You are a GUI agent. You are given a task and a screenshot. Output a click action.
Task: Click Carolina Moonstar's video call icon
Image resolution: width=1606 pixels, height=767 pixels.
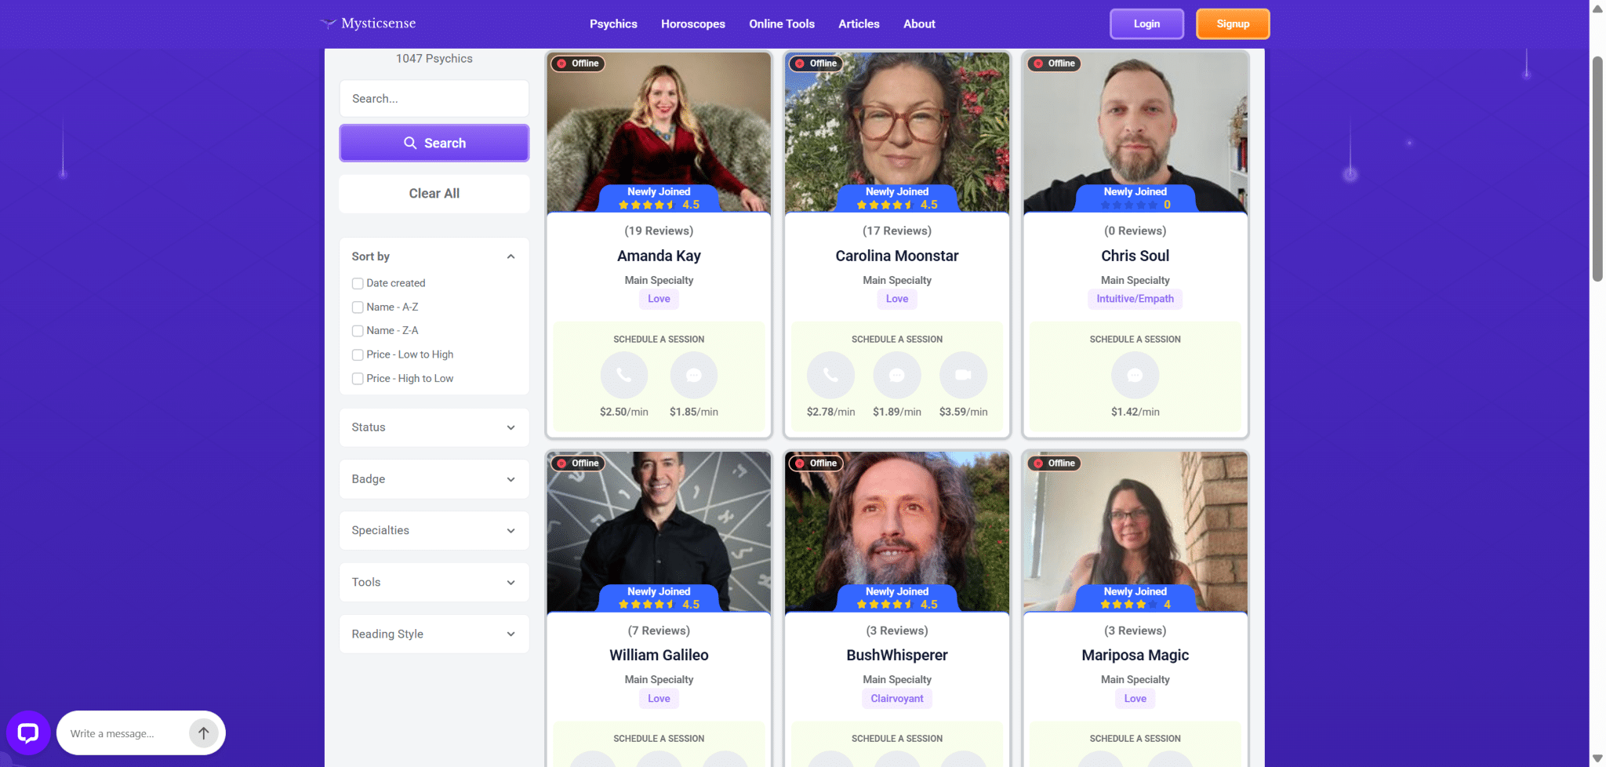click(963, 376)
